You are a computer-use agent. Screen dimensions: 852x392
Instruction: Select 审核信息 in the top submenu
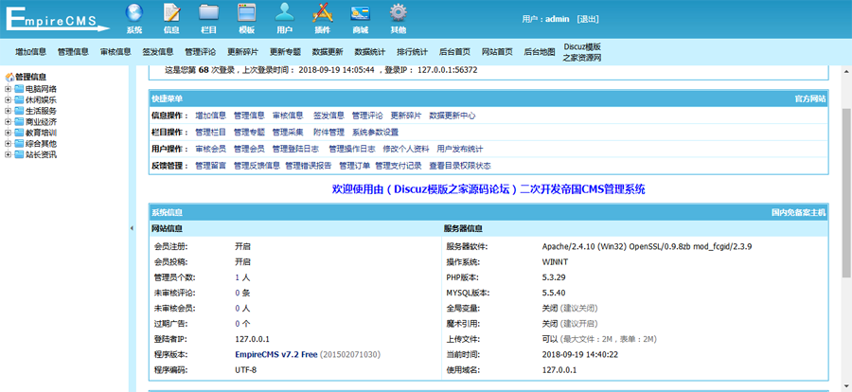click(115, 52)
